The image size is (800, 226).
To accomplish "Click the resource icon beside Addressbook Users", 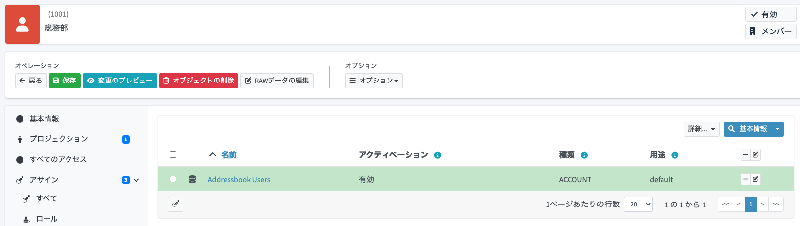I will pos(192,179).
